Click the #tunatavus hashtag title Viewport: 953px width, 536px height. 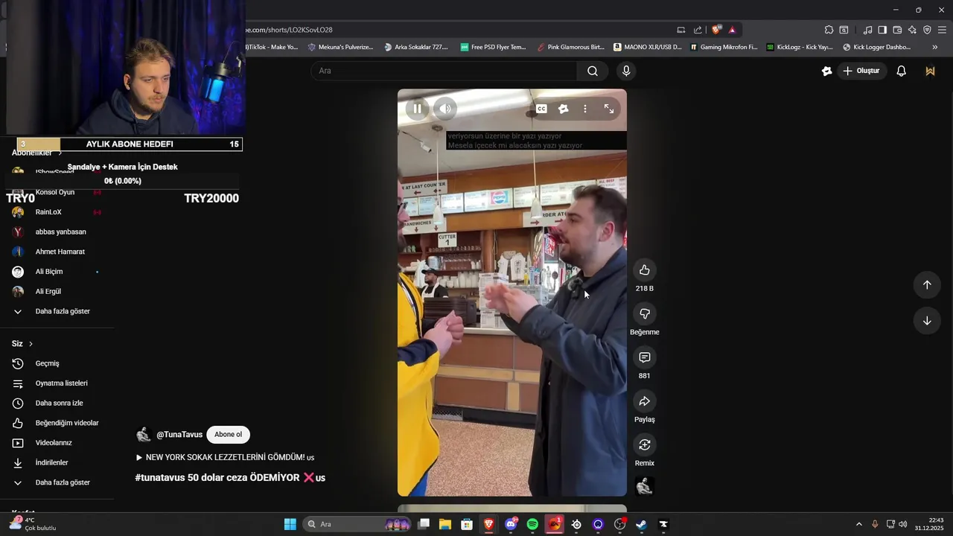click(x=230, y=478)
